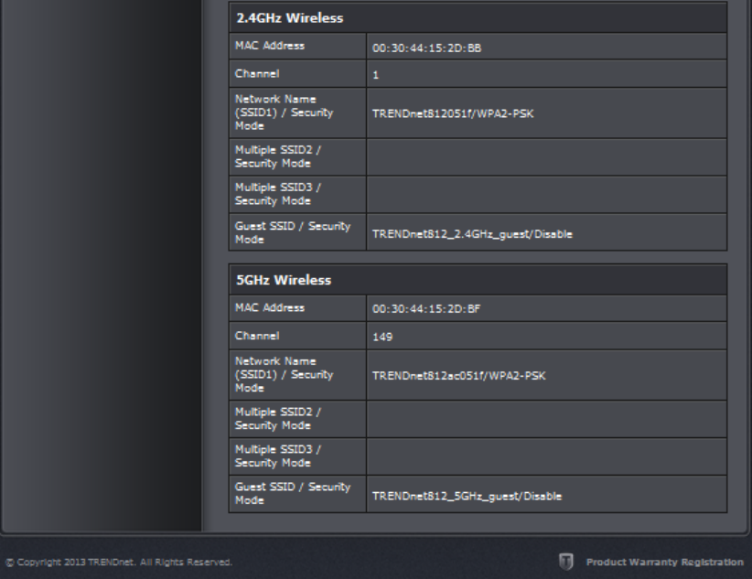Click the 2.4GHz MAC Address label

(x=270, y=46)
